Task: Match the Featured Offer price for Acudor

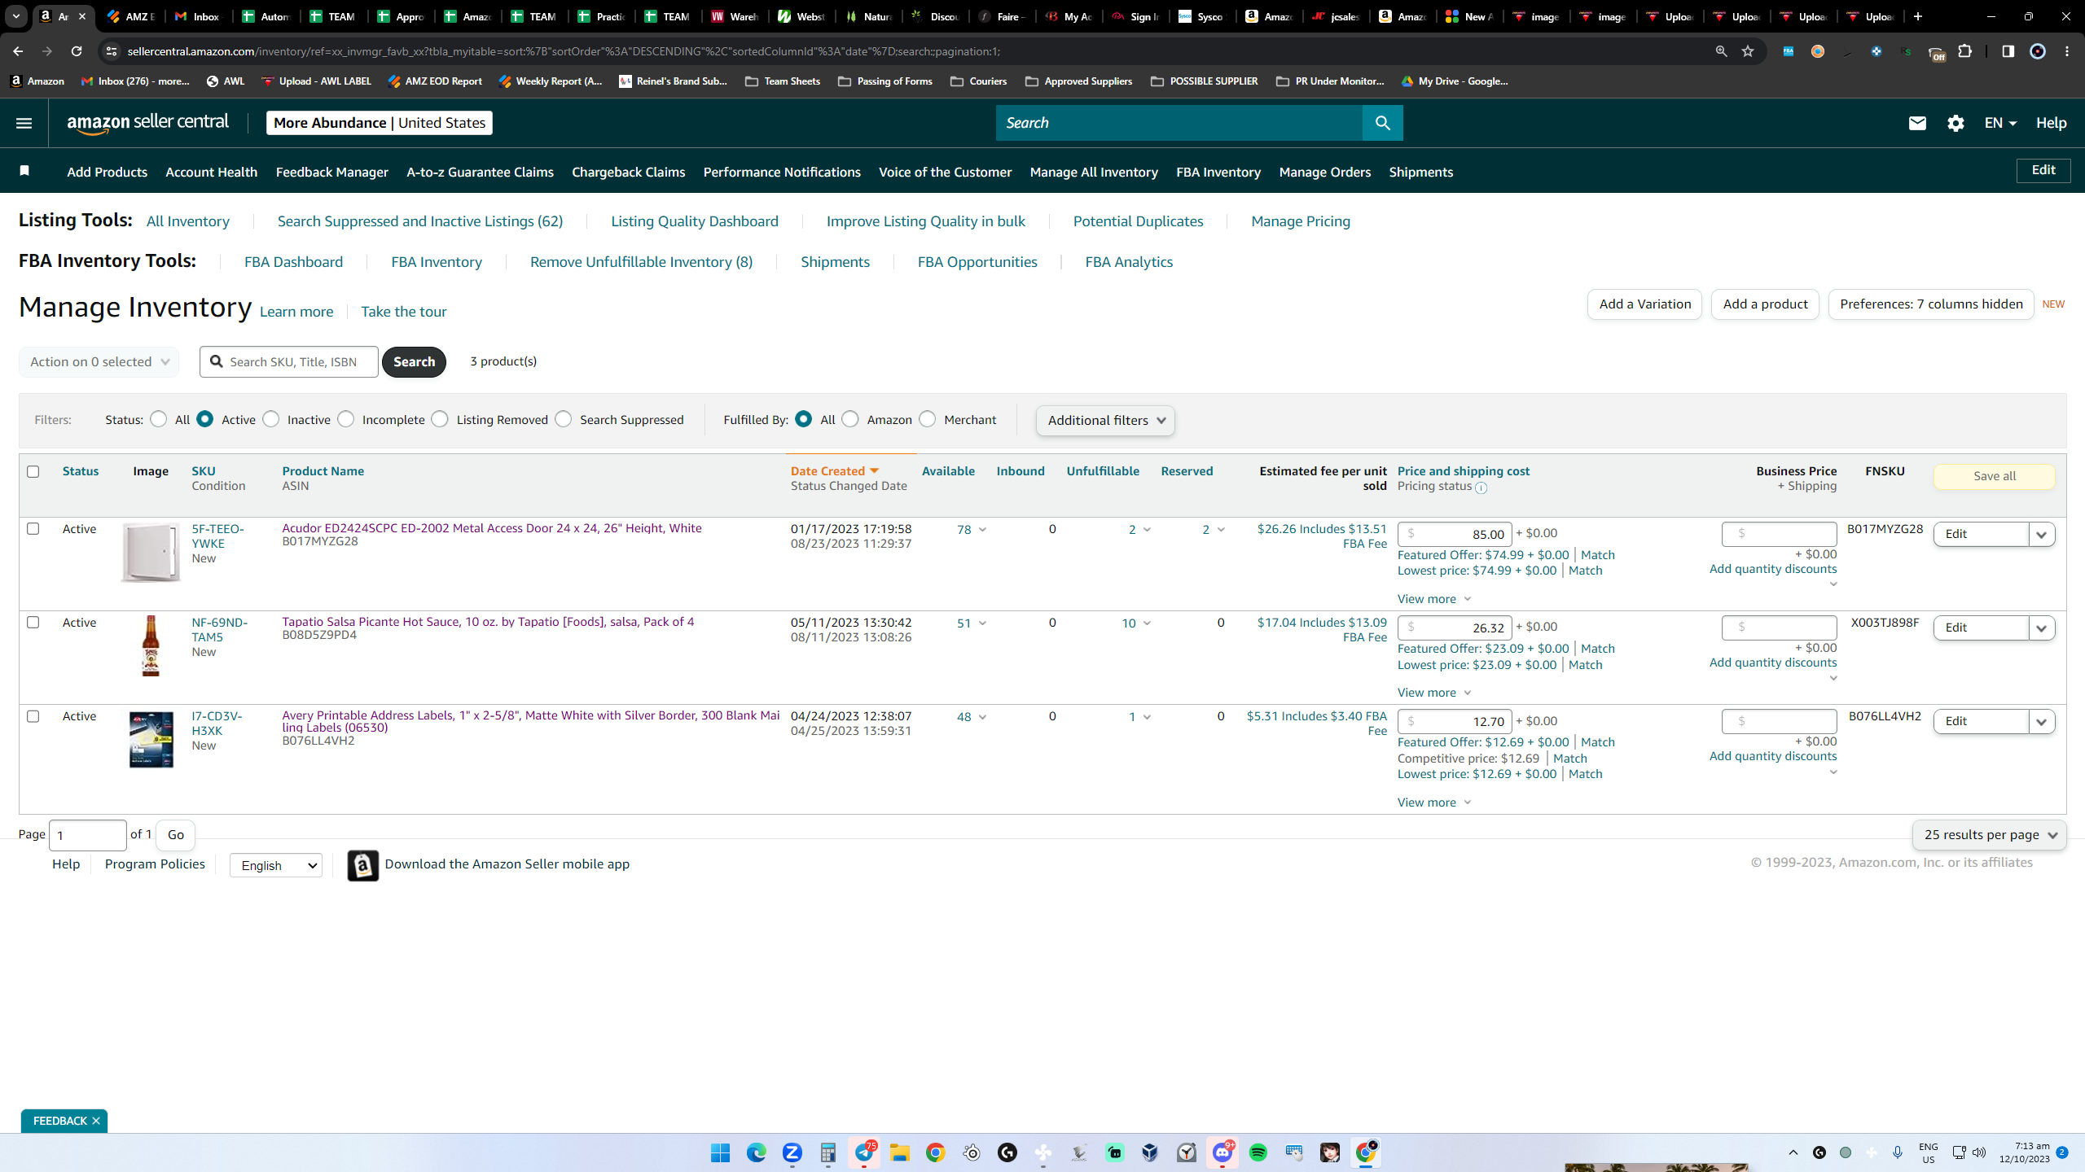Action: pos(1598,555)
